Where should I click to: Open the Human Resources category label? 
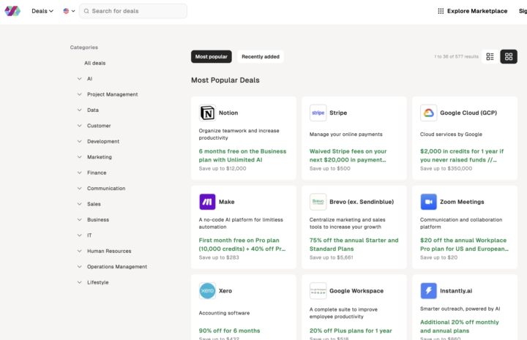point(109,251)
